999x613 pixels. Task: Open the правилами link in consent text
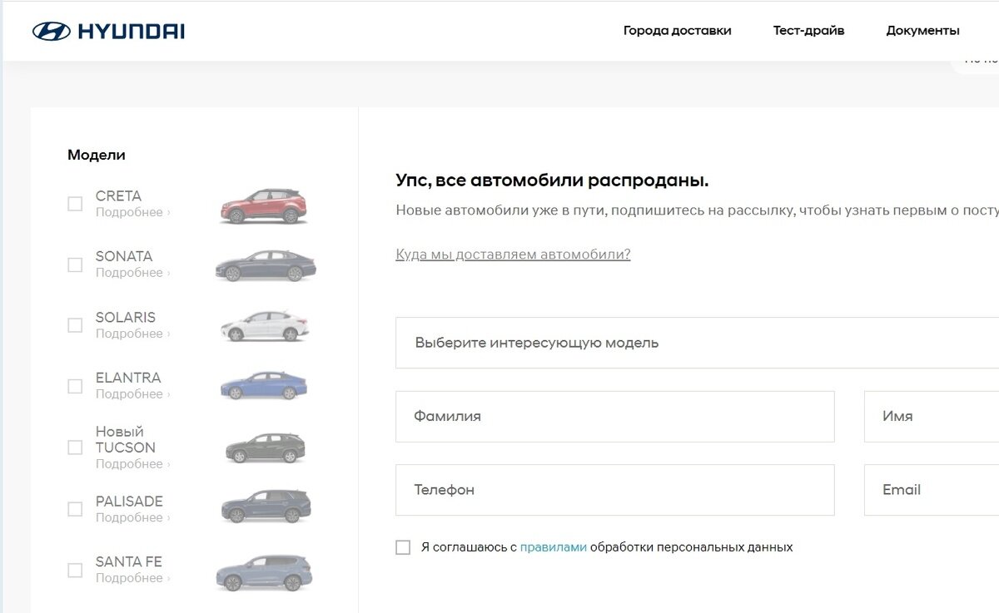point(554,547)
